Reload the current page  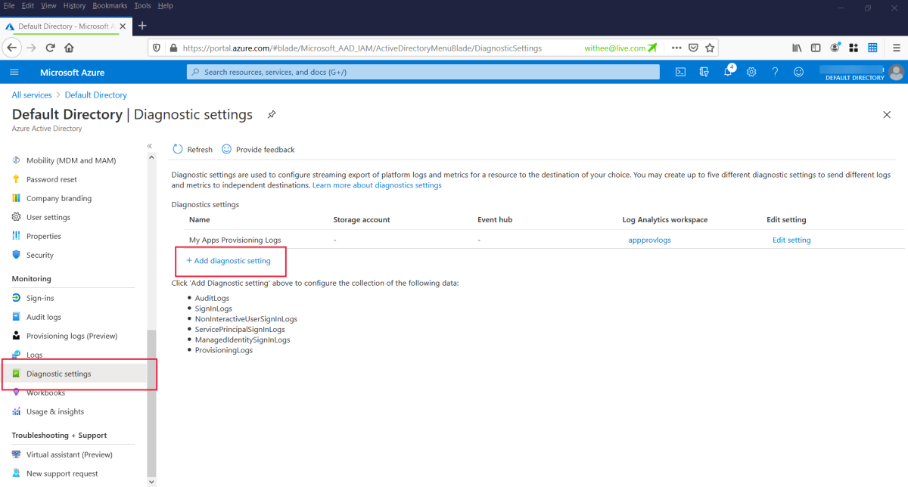51,48
